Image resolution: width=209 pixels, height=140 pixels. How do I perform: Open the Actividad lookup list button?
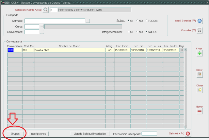point(88,21)
